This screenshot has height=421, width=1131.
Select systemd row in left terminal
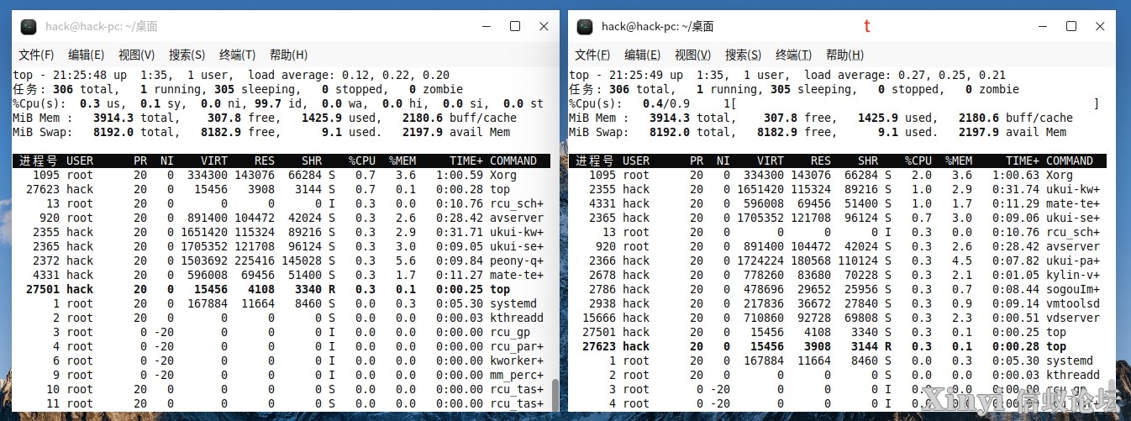(x=281, y=303)
